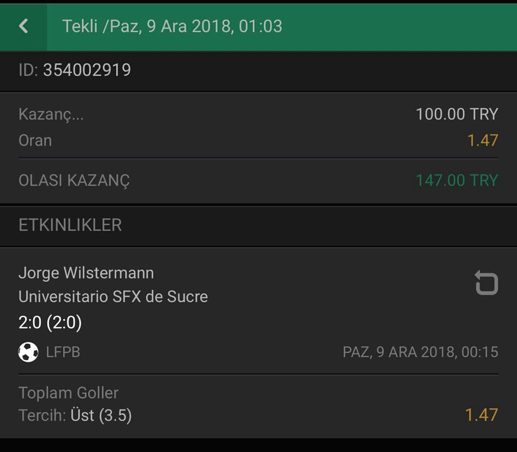This screenshot has width=517, height=452.
Task: Tap the Tercih: Üst (3.5) selection
Action: [75, 415]
